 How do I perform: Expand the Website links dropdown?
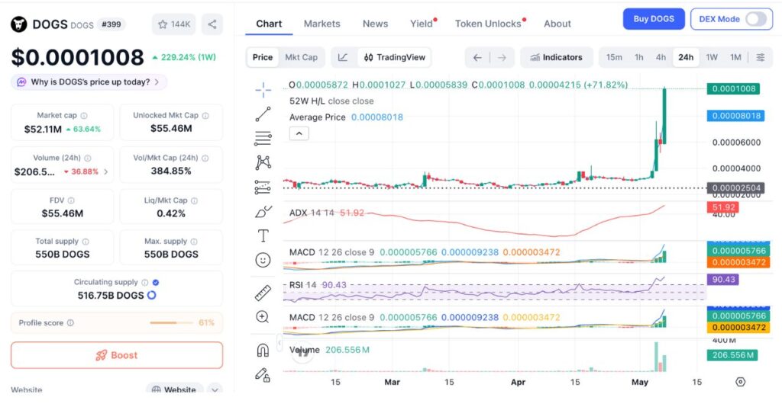(215, 389)
